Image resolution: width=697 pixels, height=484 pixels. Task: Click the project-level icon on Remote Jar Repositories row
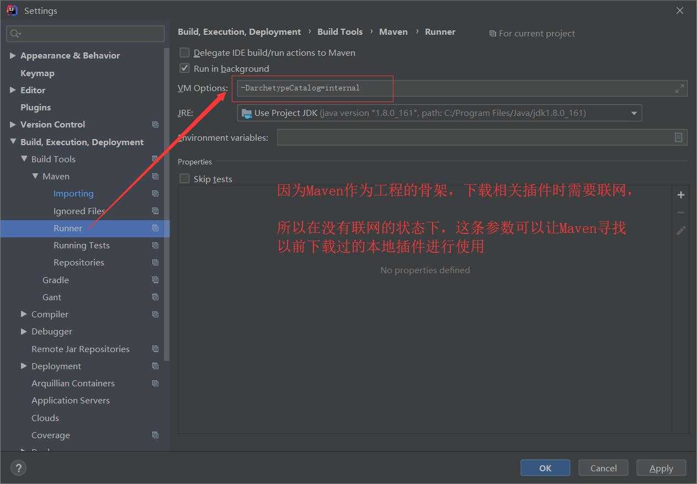pyautogui.click(x=155, y=349)
